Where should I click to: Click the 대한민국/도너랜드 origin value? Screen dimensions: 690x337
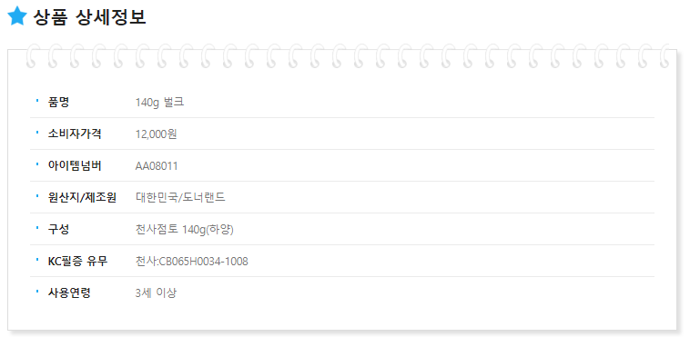click(180, 197)
